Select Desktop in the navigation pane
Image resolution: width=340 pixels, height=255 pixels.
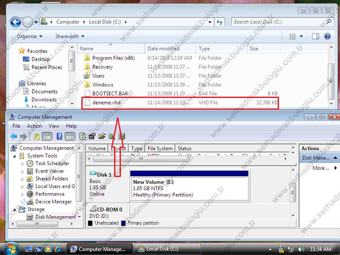40,59
